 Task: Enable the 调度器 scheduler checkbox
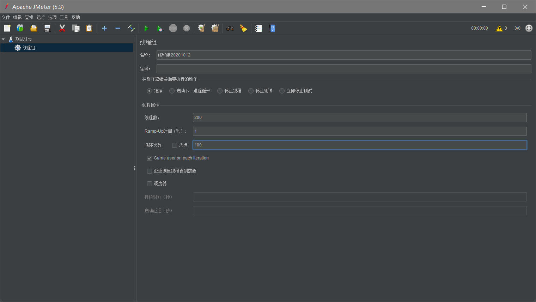pyautogui.click(x=150, y=184)
